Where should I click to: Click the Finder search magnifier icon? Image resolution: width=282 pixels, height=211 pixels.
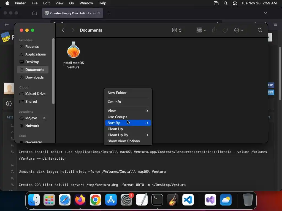coord(260,30)
